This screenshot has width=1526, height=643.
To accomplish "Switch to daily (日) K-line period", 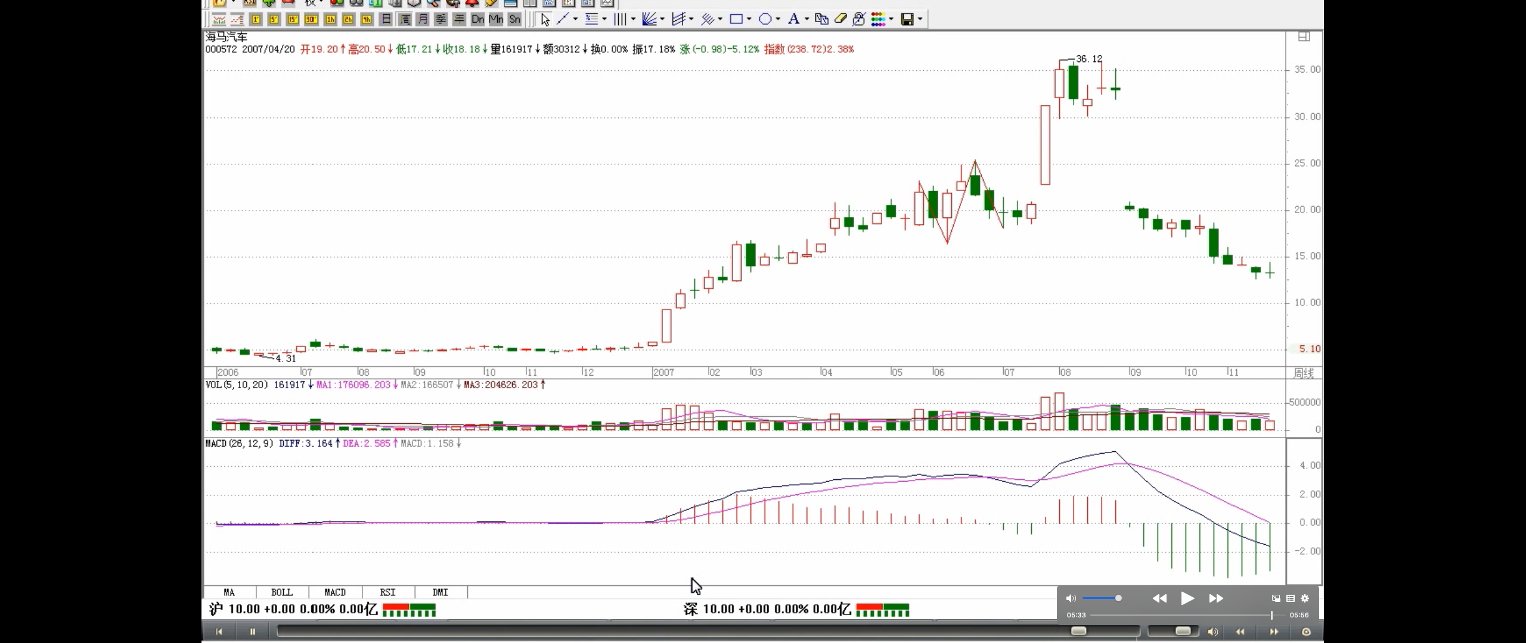I will click(x=386, y=20).
